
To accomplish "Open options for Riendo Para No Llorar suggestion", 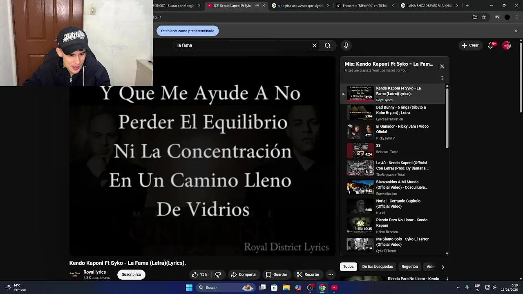I will [x=447, y=279].
